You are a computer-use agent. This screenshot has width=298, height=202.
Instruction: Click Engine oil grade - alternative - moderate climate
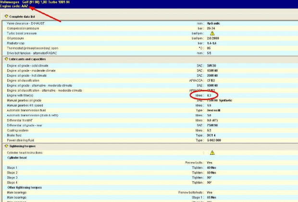[39, 85]
